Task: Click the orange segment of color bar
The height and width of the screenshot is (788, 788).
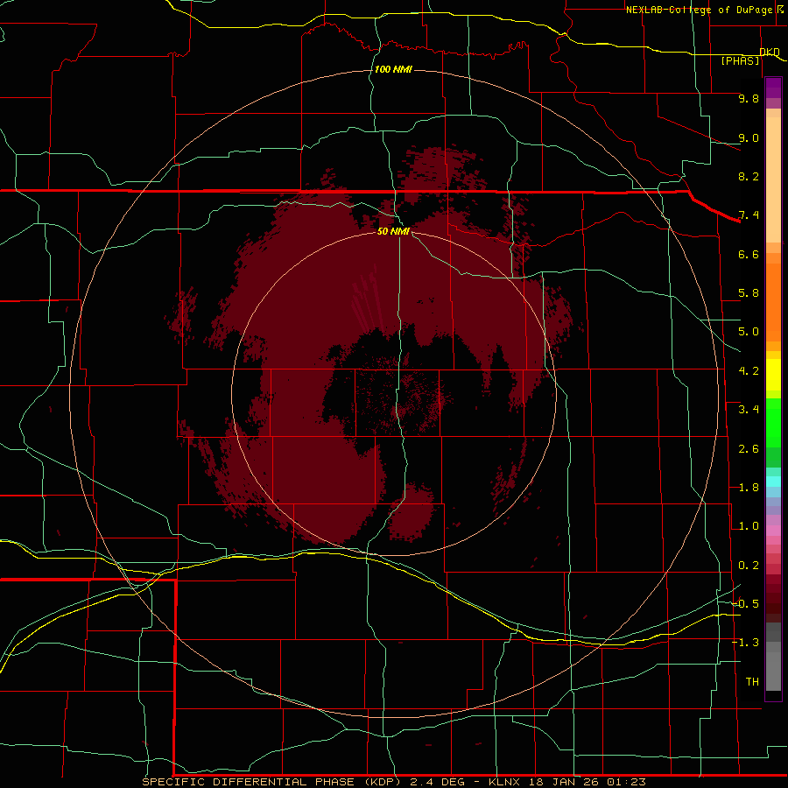Action: coord(773,301)
